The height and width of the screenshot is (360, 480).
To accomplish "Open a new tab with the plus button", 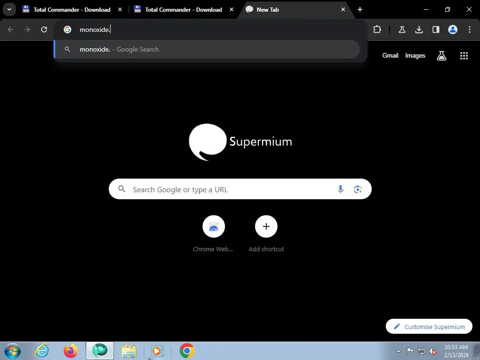I will pyautogui.click(x=360, y=9).
